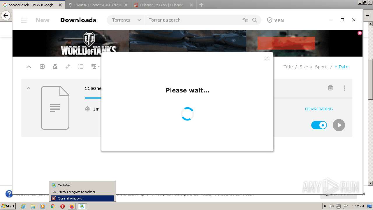Sort downloads by Title
This screenshot has width=373, height=210.
288,67
